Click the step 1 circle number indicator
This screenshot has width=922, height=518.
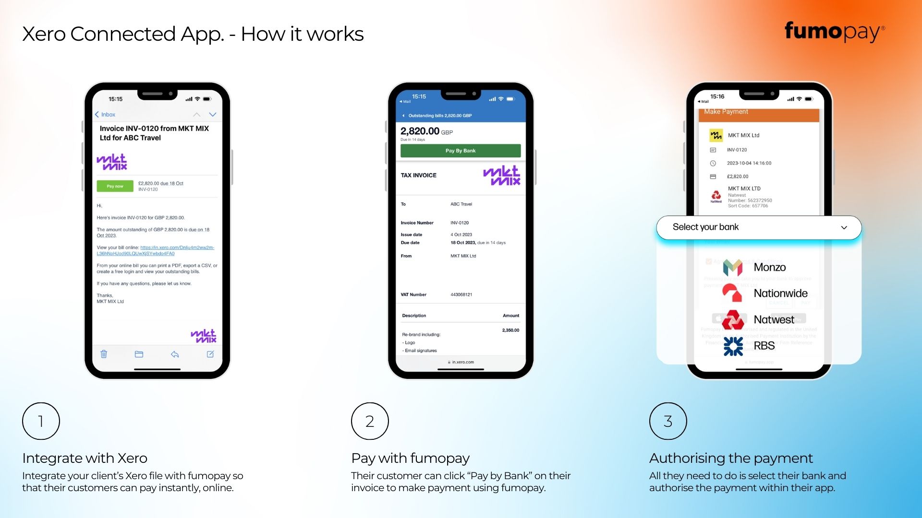click(40, 420)
